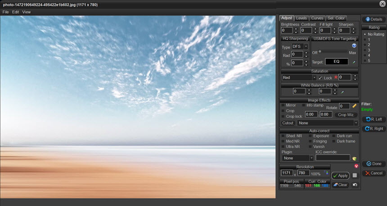Browse for an ICC profile folder icon
This screenshot has height=206, width=387.
(355, 158)
